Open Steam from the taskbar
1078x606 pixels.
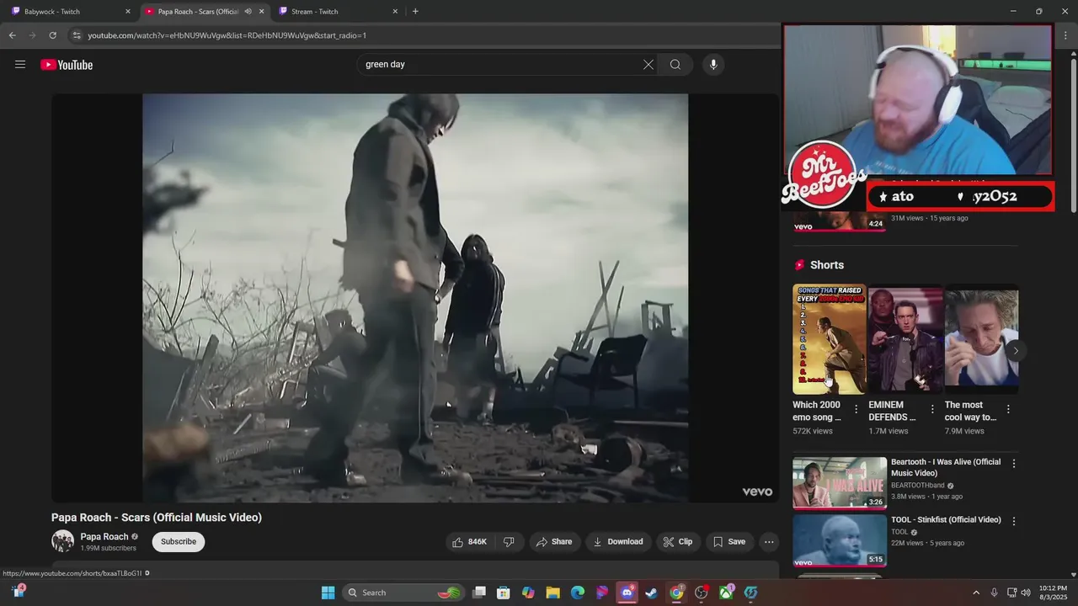tap(651, 593)
